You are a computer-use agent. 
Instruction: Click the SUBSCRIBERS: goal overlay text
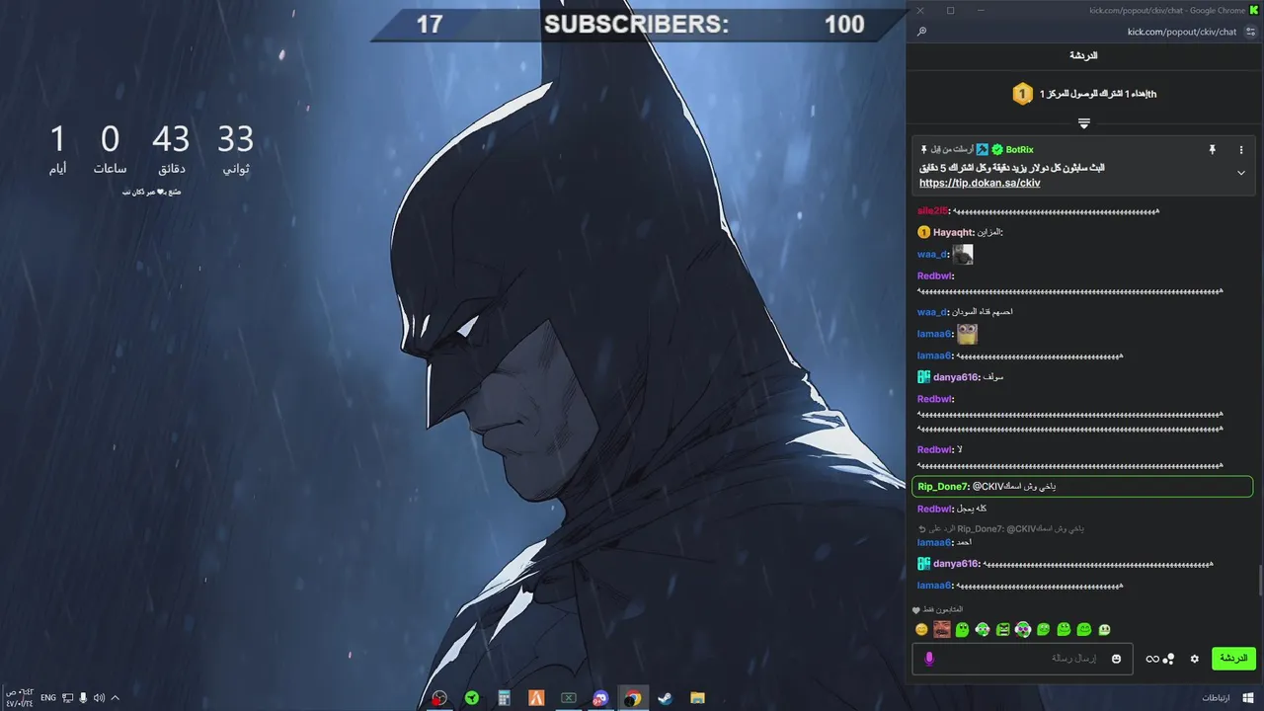pyautogui.click(x=636, y=25)
